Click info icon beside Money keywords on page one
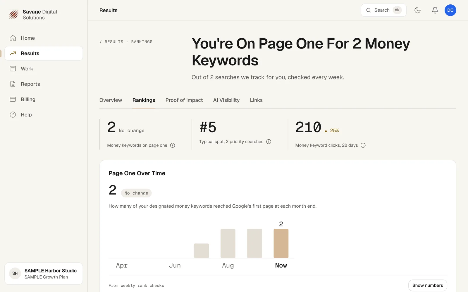Image resolution: width=468 pixels, height=292 pixels. (173, 145)
